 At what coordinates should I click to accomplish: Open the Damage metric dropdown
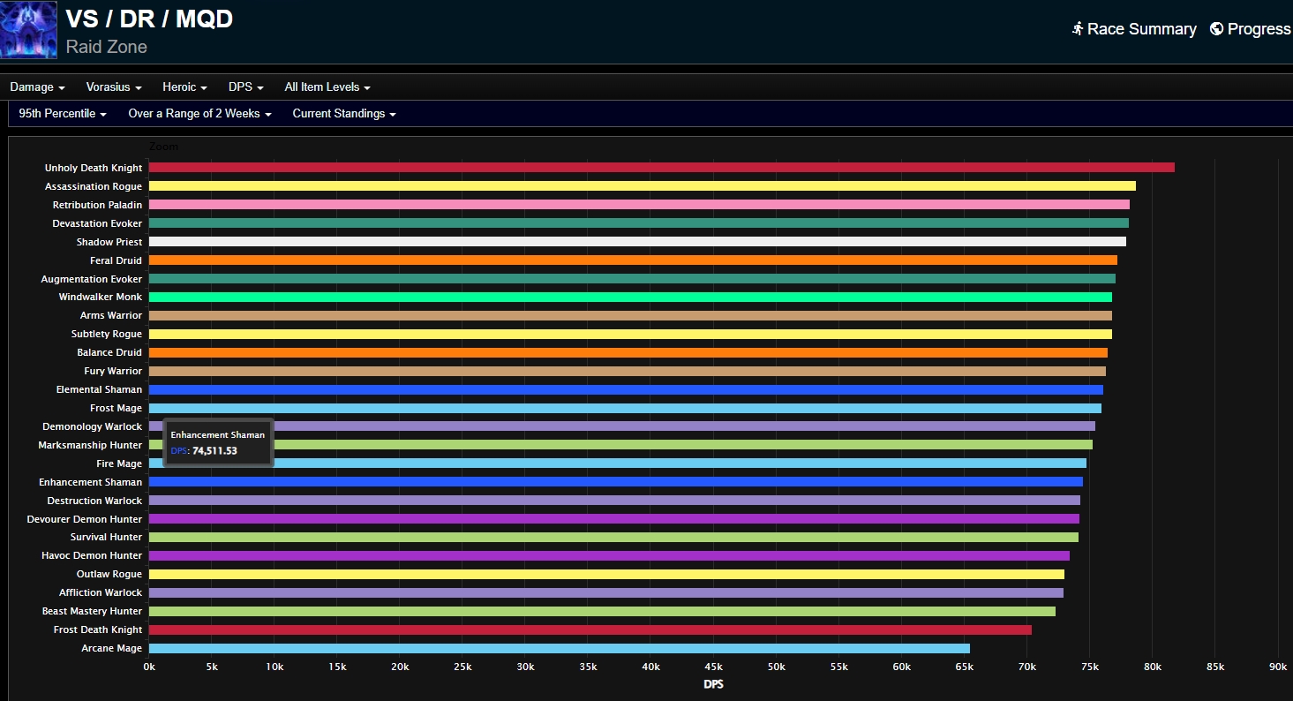[x=38, y=87]
